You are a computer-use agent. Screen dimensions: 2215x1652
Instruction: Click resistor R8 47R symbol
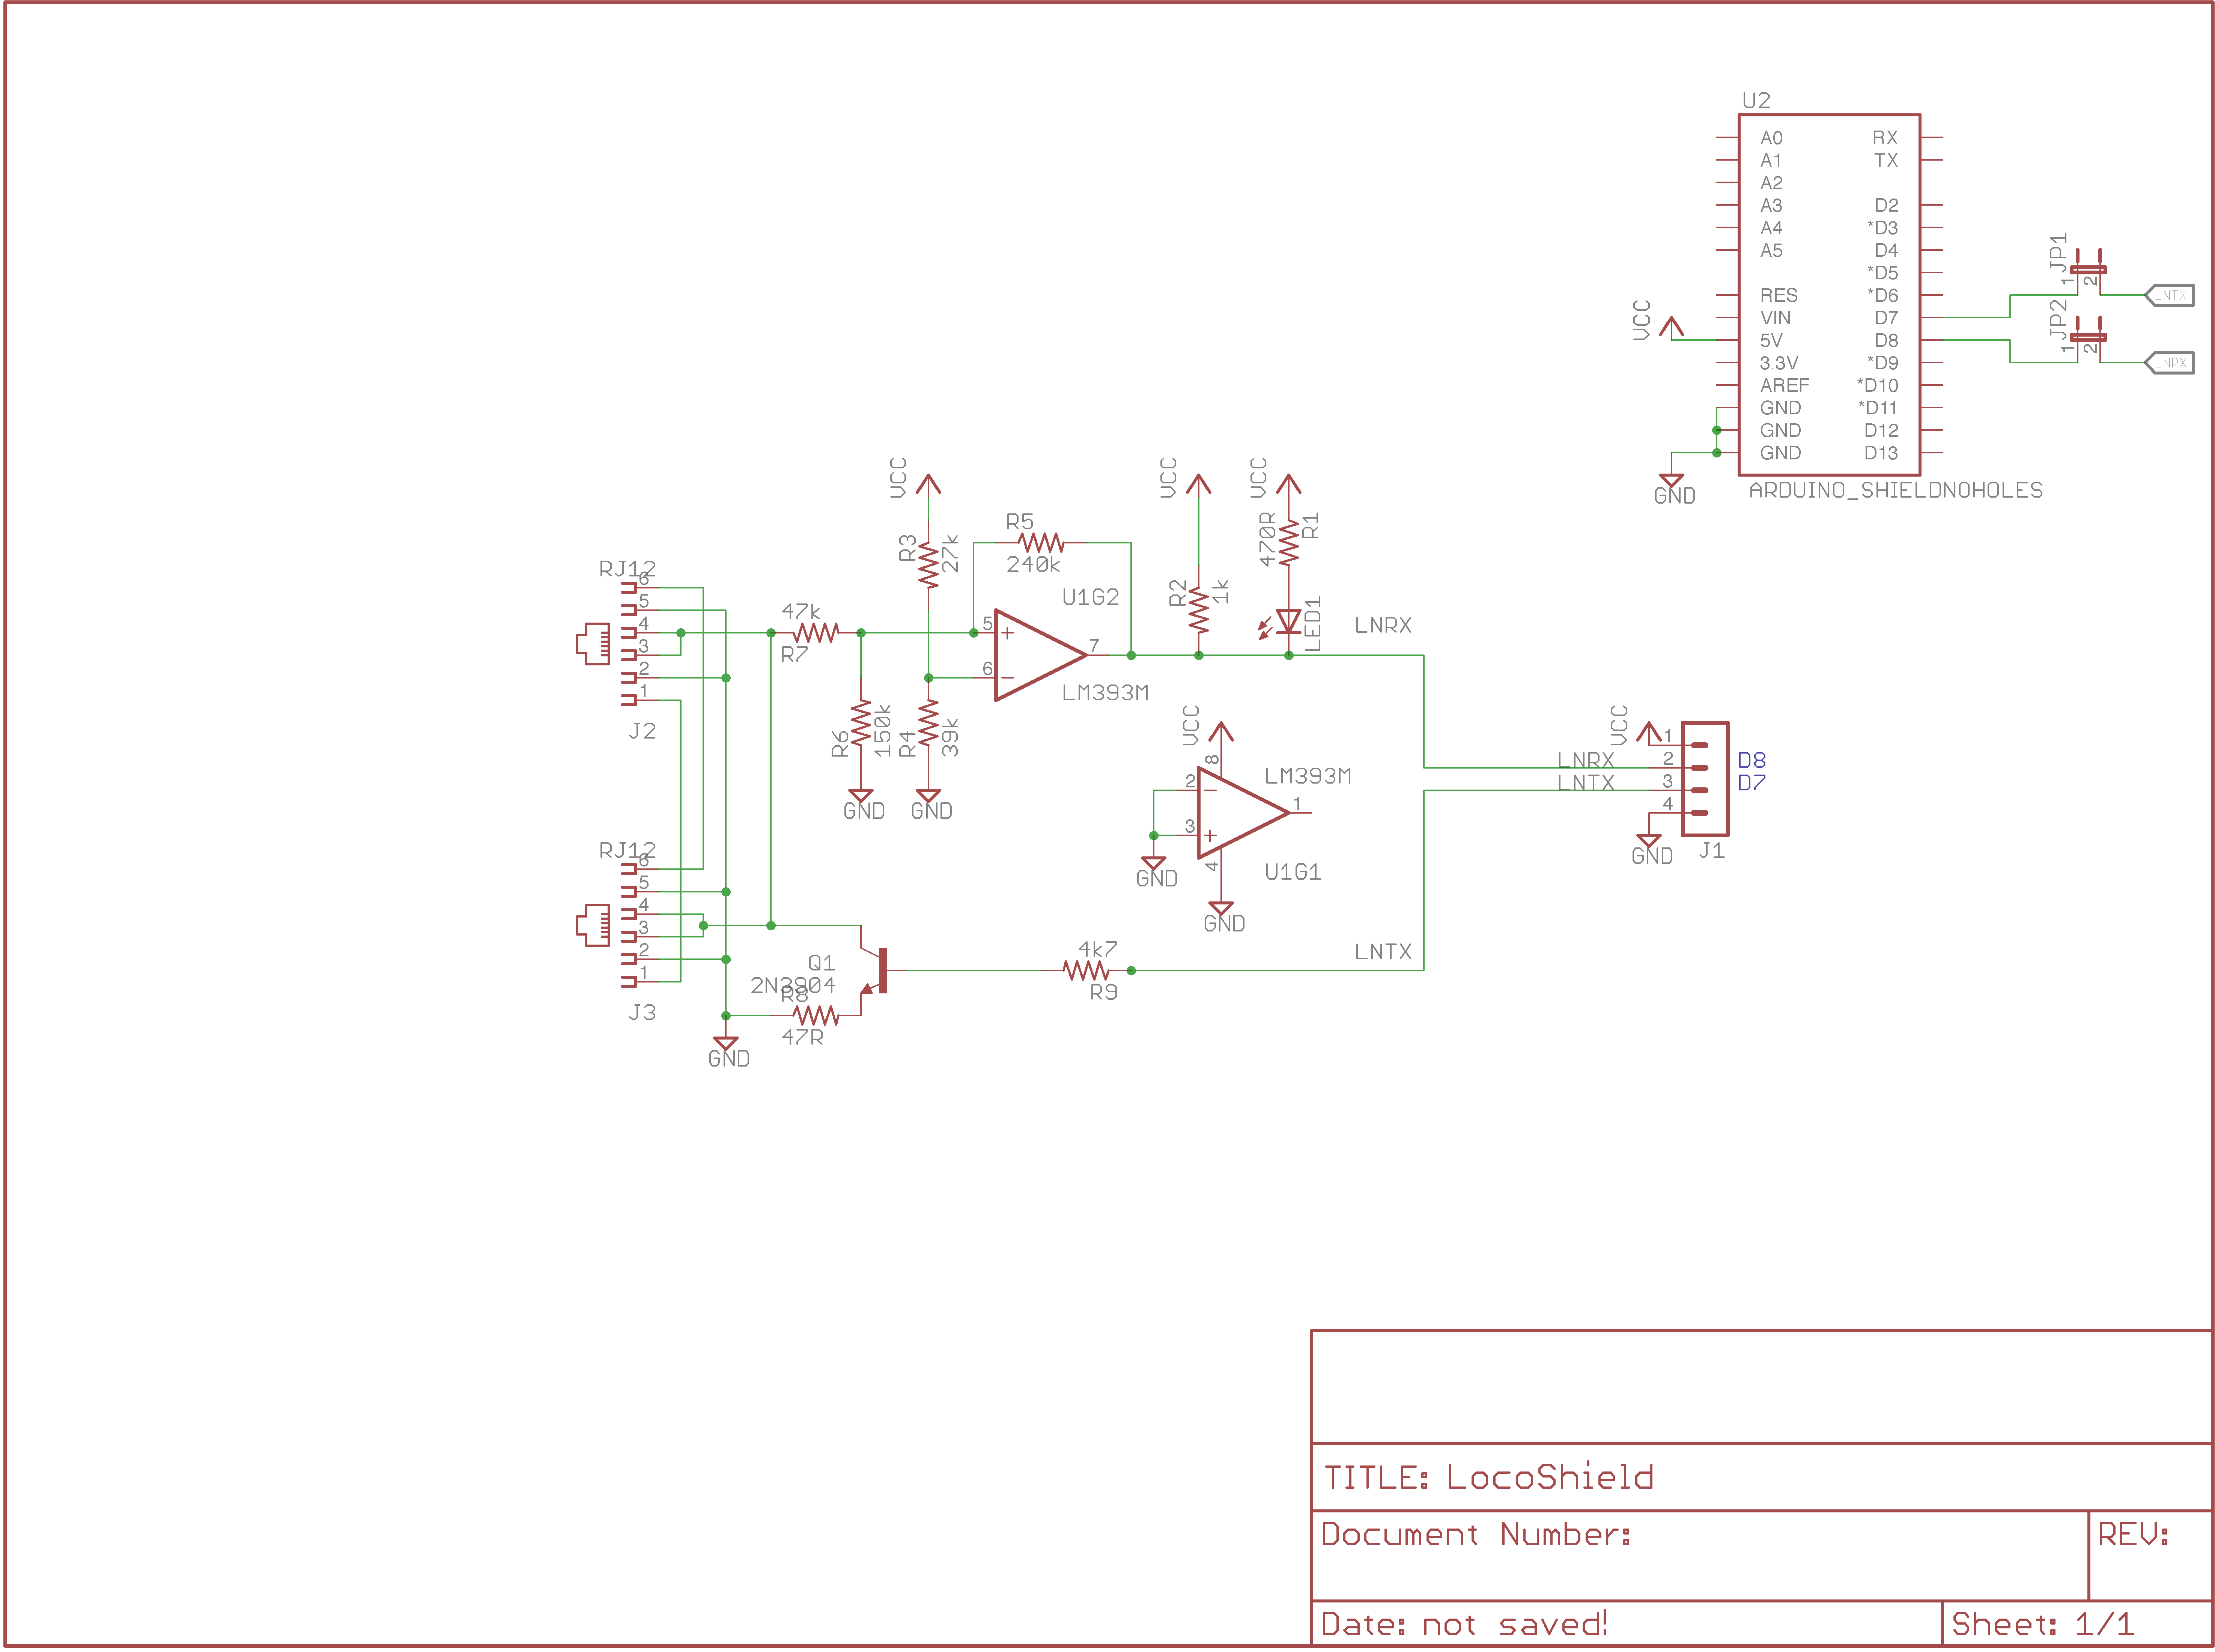click(x=816, y=1015)
